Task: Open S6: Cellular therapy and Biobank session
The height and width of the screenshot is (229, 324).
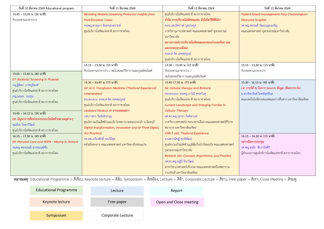Action: [188, 88]
